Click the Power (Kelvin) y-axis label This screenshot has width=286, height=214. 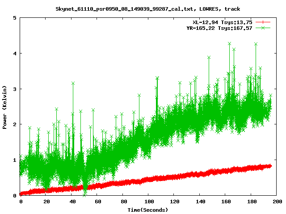(5, 107)
